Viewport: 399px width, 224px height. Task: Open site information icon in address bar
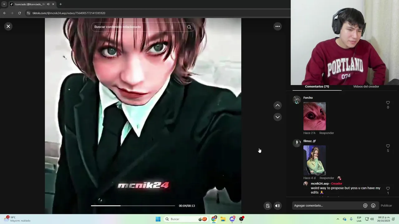coord(28,13)
